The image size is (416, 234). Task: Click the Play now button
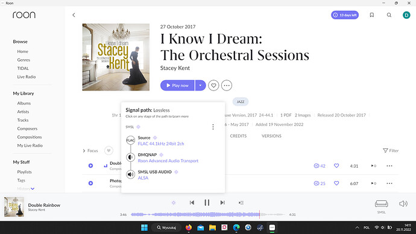pos(177,86)
